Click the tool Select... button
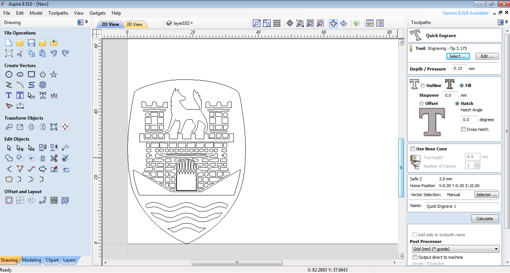The image size is (510, 273). (x=458, y=56)
